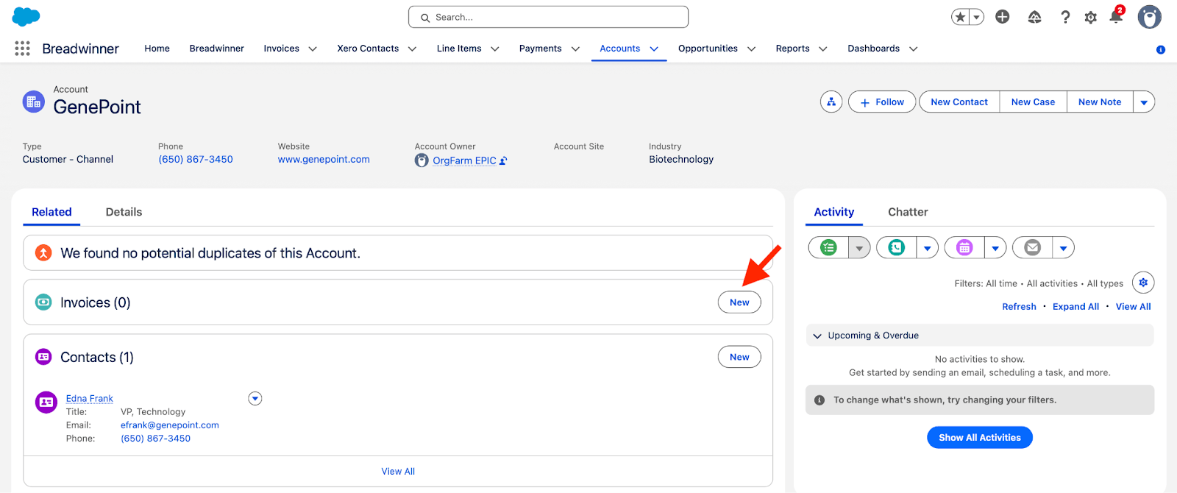
Task: Open the Notifications bell icon
Action: [1116, 17]
